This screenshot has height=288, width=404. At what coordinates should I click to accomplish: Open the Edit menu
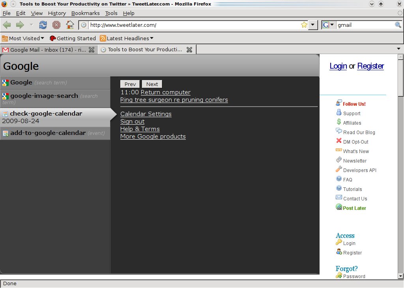(x=21, y=13)
